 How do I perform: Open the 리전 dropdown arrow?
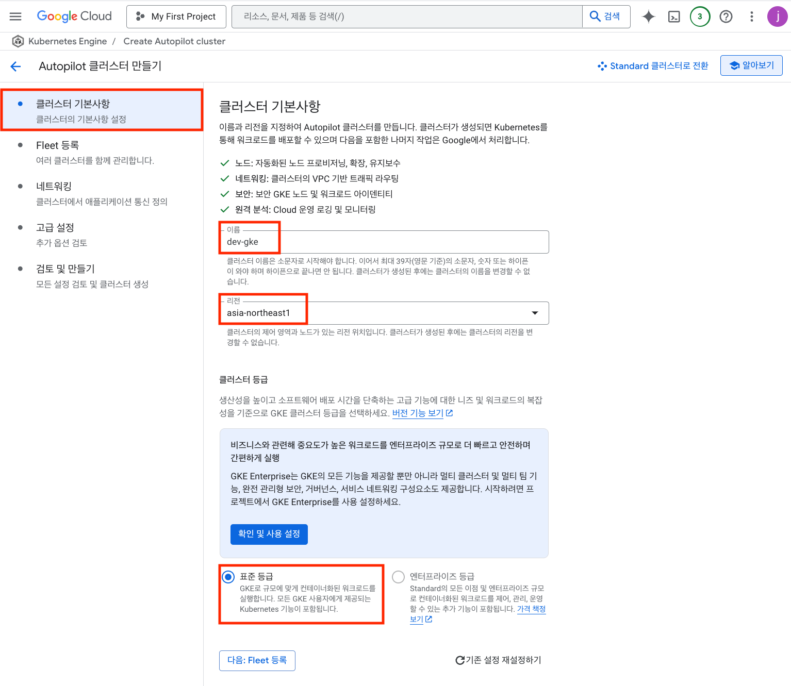tap(535, 313)
